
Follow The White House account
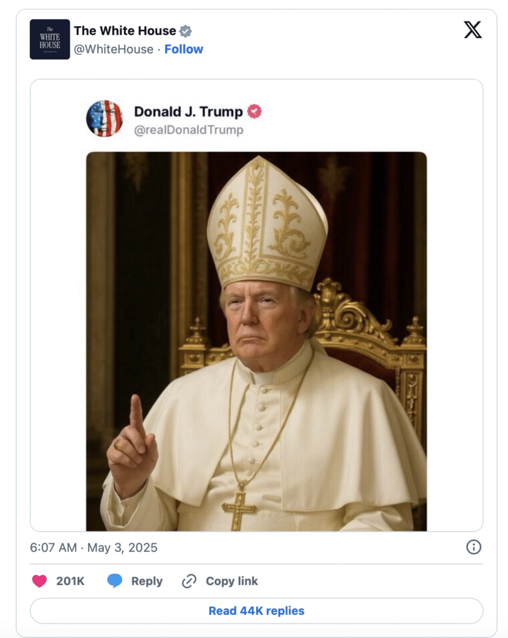(x=184, y=49)
